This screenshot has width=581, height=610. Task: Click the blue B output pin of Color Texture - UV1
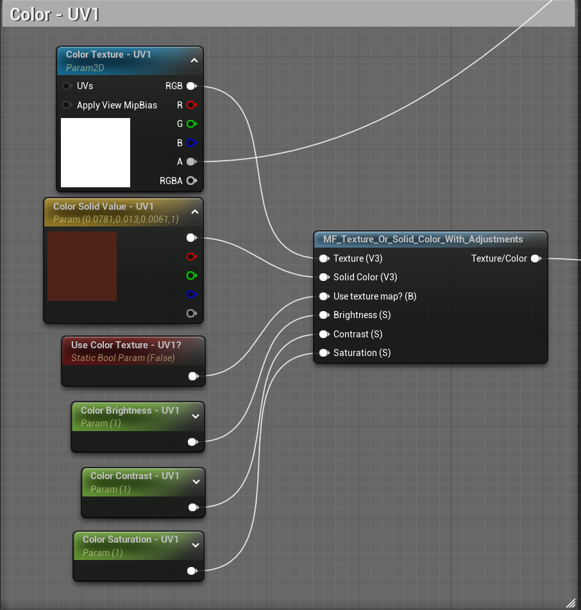click(191, 143)
